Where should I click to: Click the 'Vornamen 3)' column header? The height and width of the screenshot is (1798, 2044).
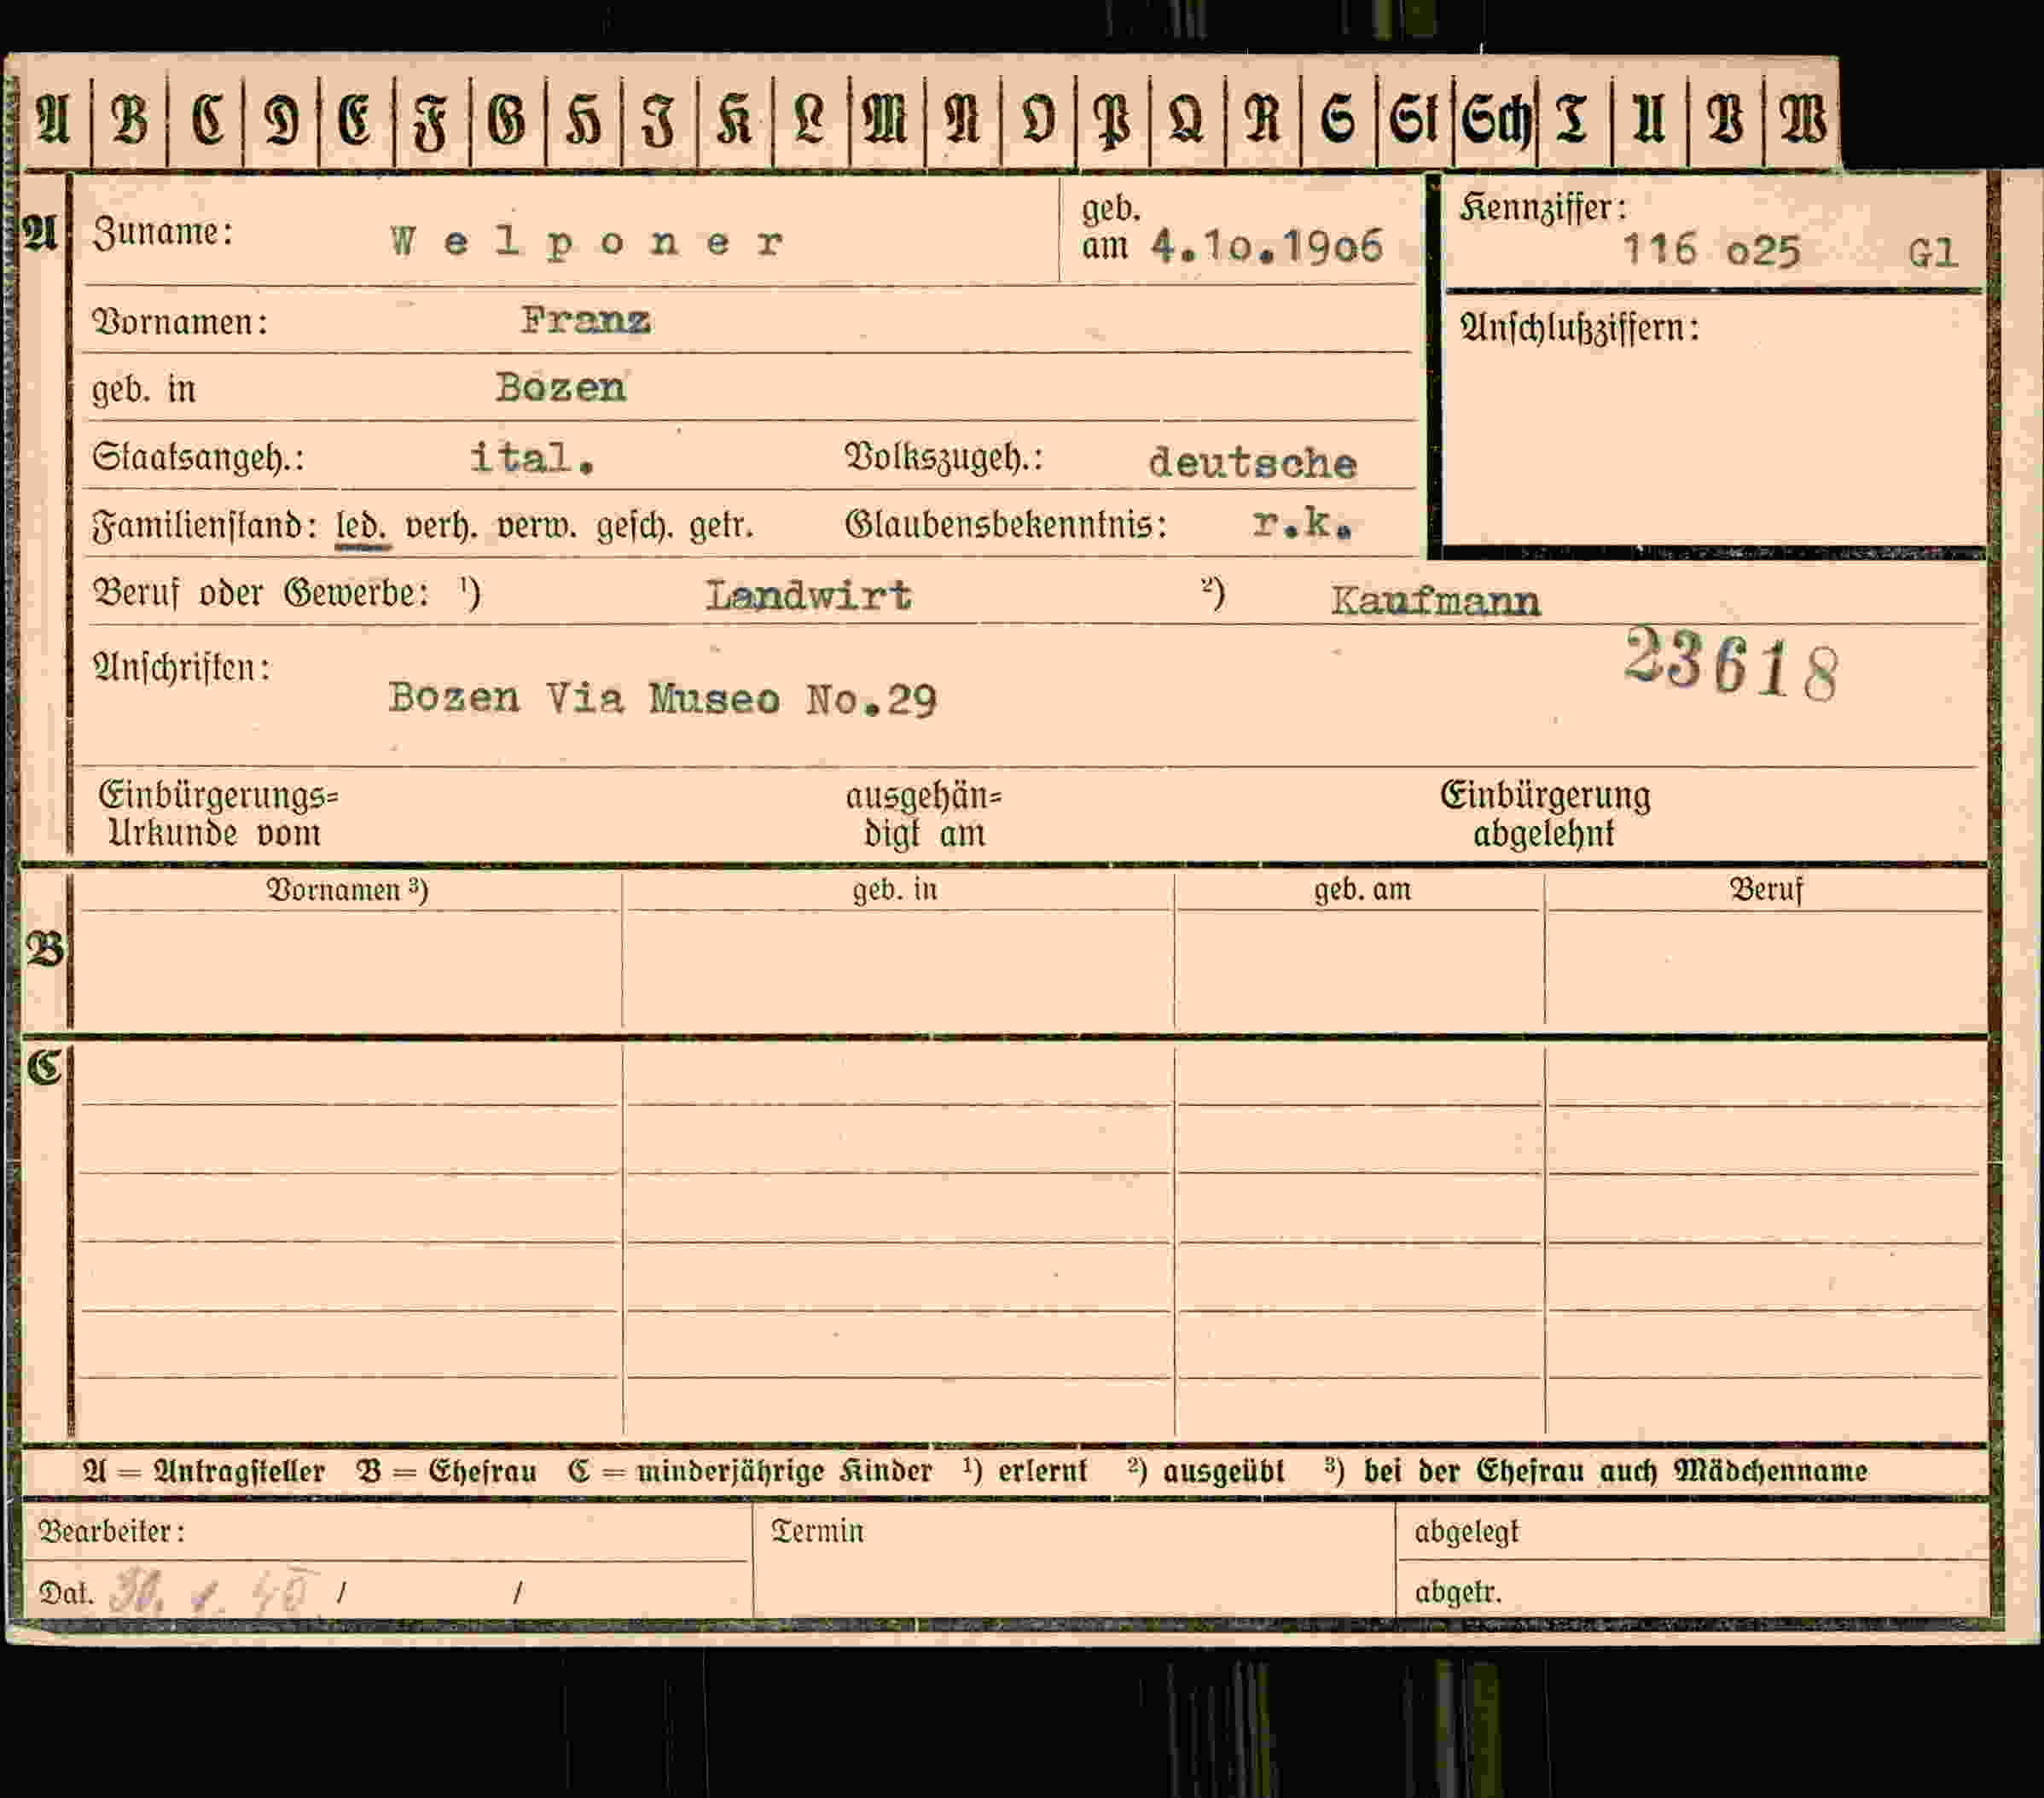(x=347, y=891)
